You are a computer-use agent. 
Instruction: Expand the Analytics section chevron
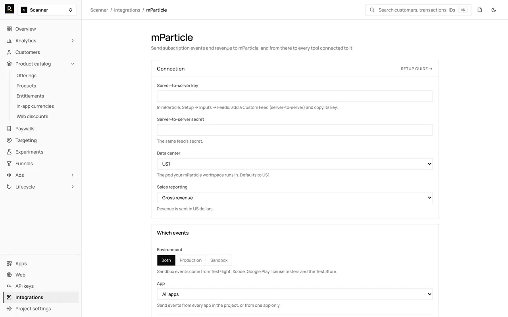[x=73, y=40]
